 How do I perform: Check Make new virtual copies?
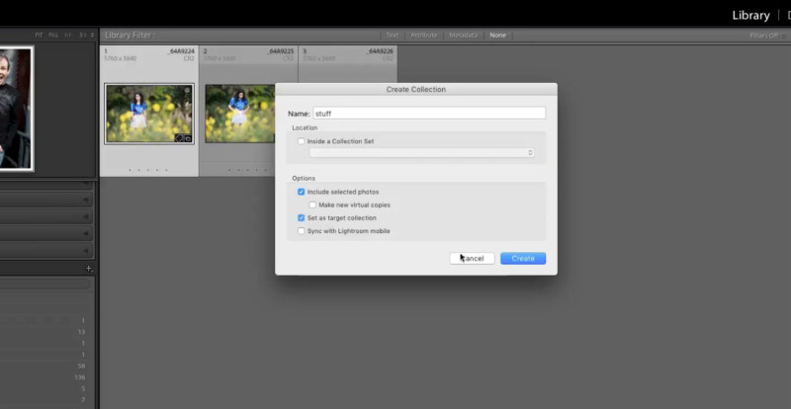coord(312,205)
